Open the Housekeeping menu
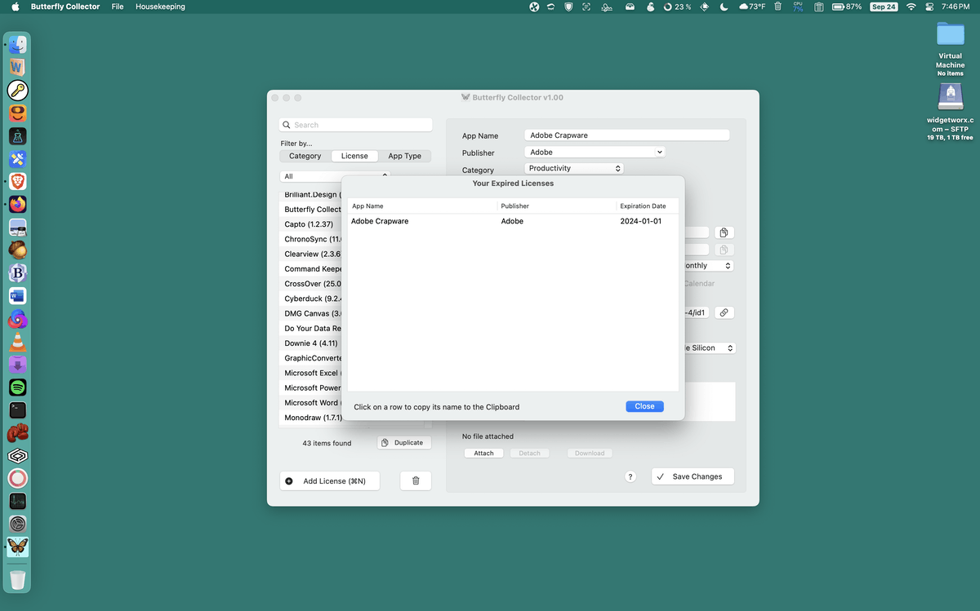This screenshot has height=611, width=980. click(x=160, y=7)
